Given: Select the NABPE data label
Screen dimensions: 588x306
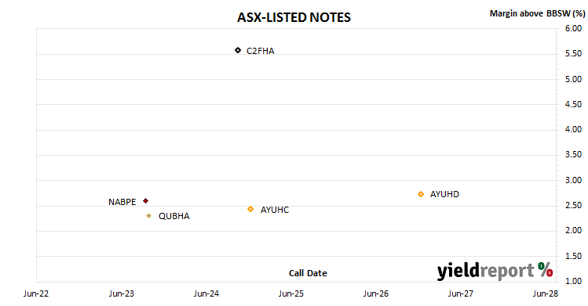Looking at the screenshot, I should pyautogui.click(x=122, y=202).
